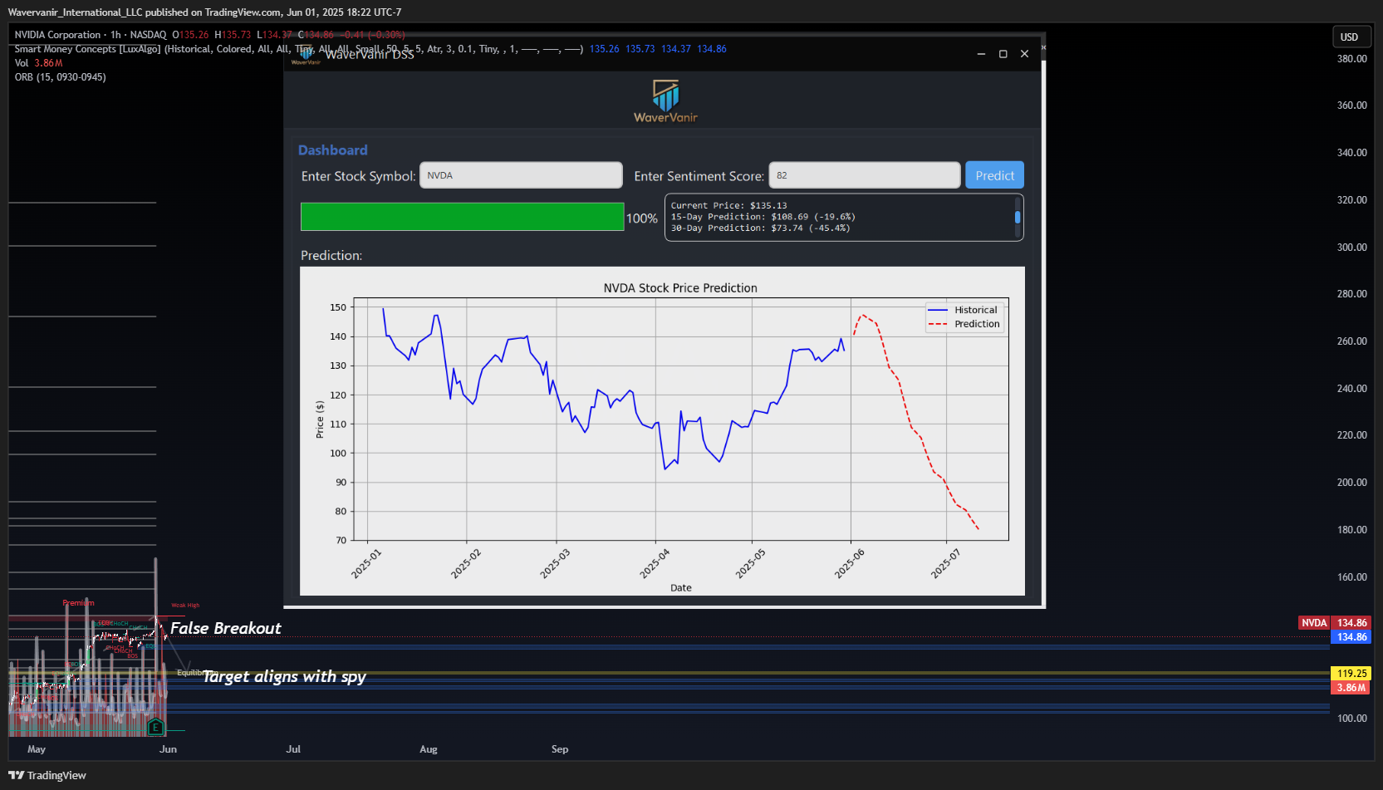The width and height of the screenshot is (1383, 790).
Task: Click the TradingView logo at bottom left
Action: (47, 775)
